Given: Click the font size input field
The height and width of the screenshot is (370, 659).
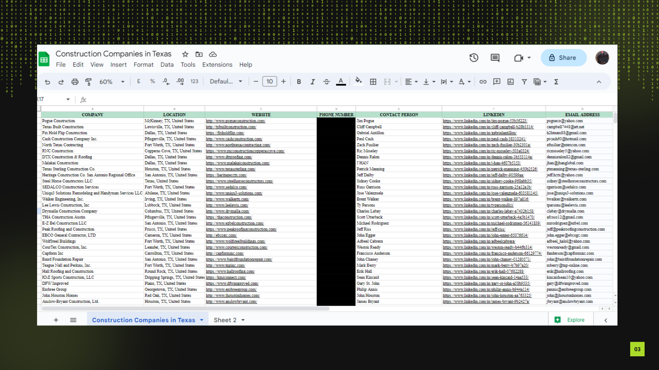Looking at the screenshot, I should [270, 82].
